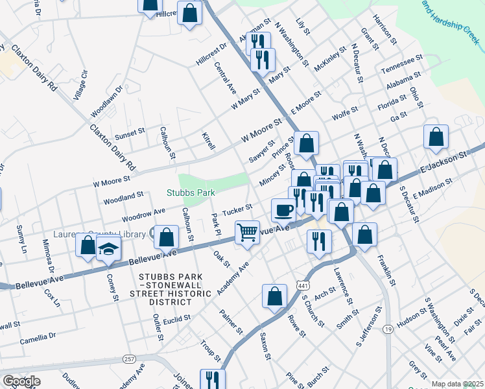This screenshot has height=389, width=485.
Task: Click the E Jackson St road label
Action: pos(444,162)
